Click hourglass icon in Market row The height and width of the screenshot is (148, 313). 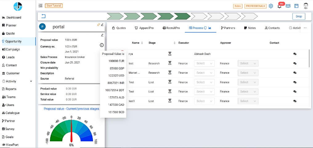pyautogui.click(x=170, y=73)
